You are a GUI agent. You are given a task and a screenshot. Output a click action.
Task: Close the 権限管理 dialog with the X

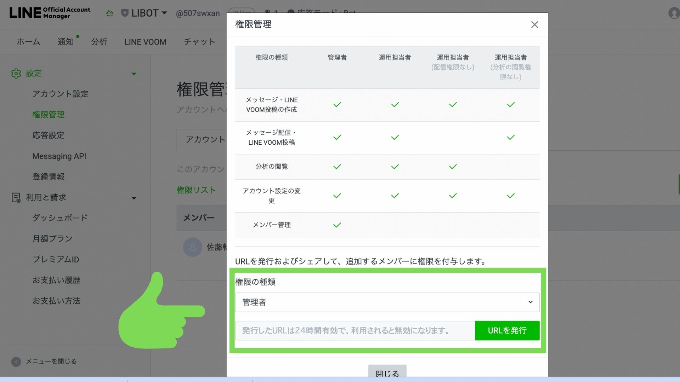[534, 24]
